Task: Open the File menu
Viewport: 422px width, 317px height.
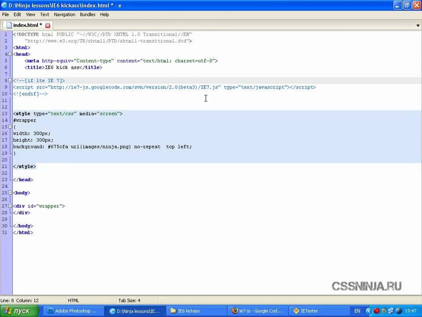Action: click(5, 15)
